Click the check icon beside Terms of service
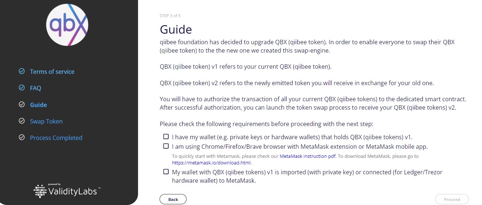 click(x=22, y=71)
